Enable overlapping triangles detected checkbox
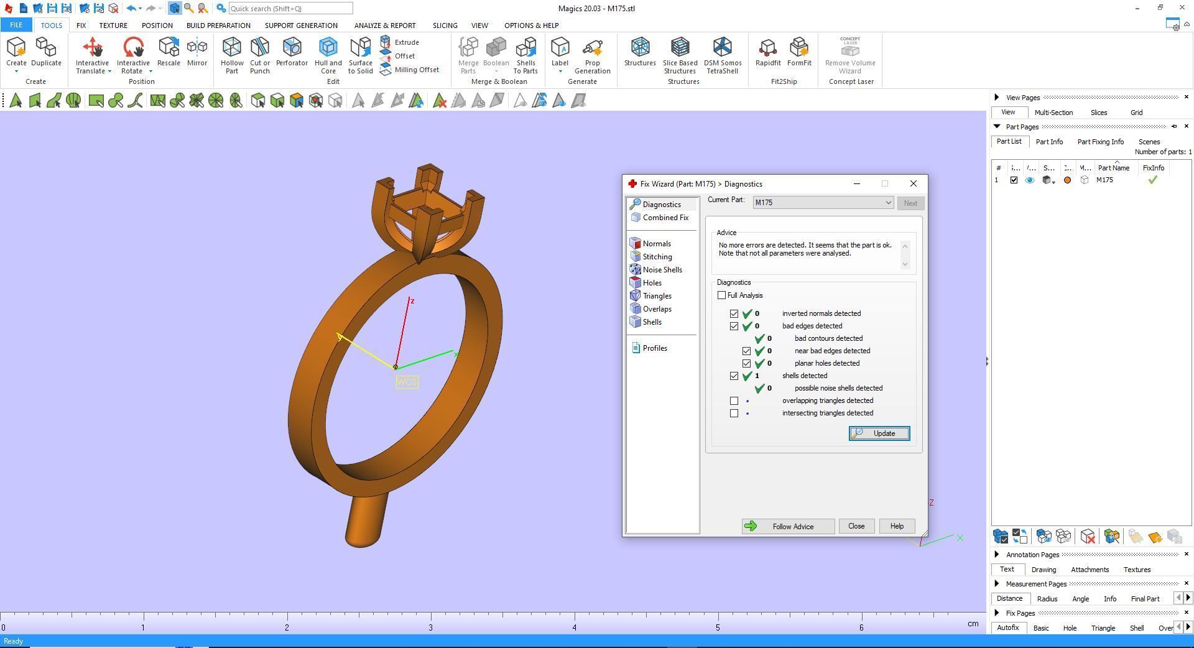 (734, 400)
